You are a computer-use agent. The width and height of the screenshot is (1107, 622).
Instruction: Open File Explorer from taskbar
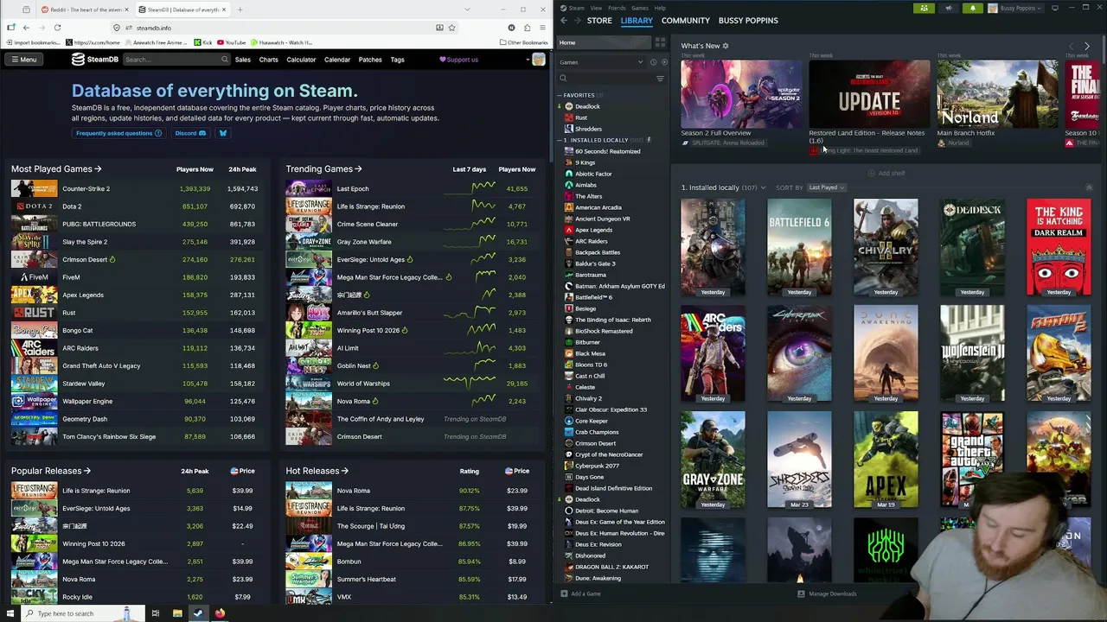coord(176,613)
